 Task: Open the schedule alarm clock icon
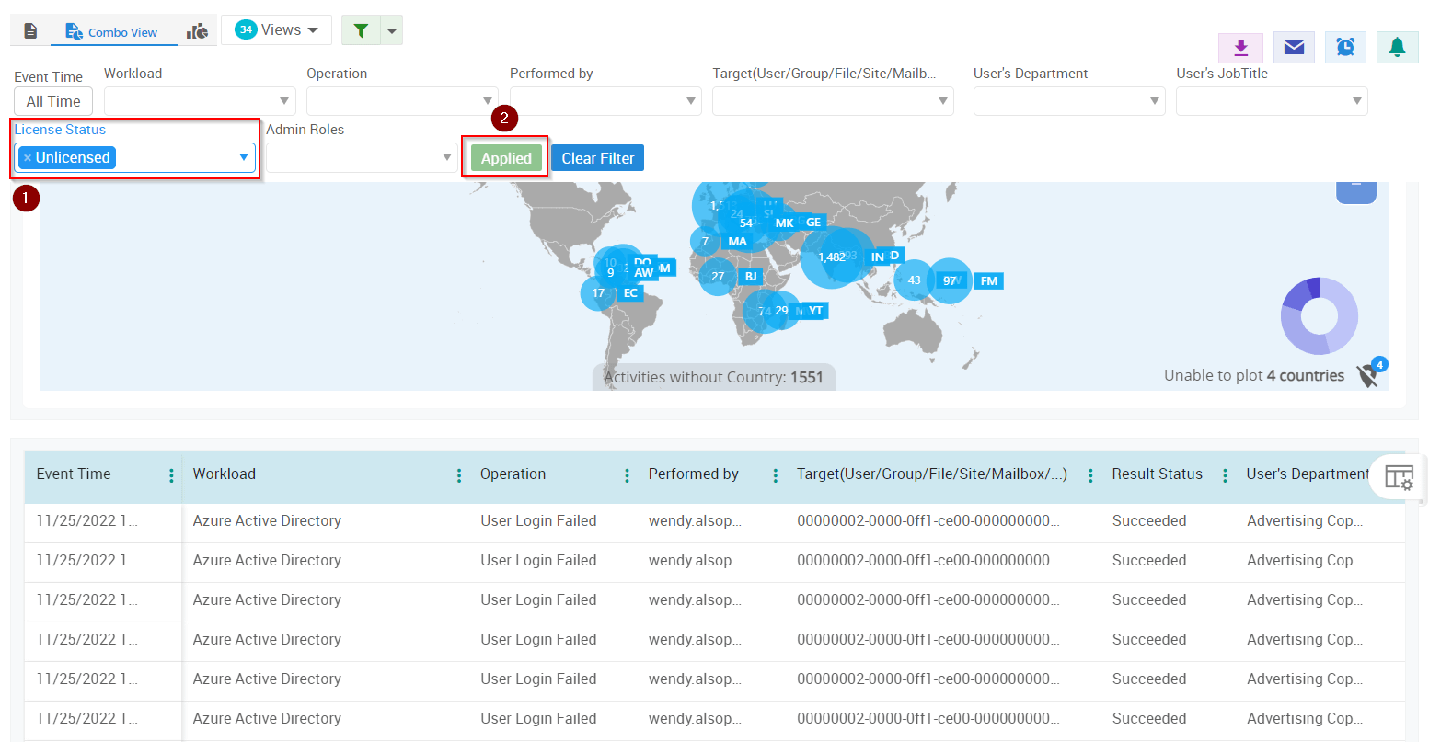coord(1345,48)
